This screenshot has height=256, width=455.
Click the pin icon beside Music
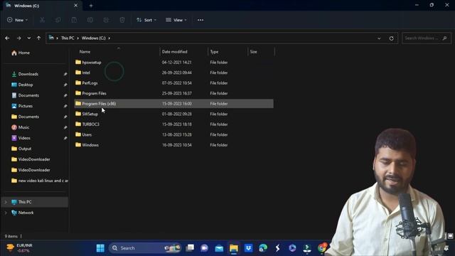point(65,127)
